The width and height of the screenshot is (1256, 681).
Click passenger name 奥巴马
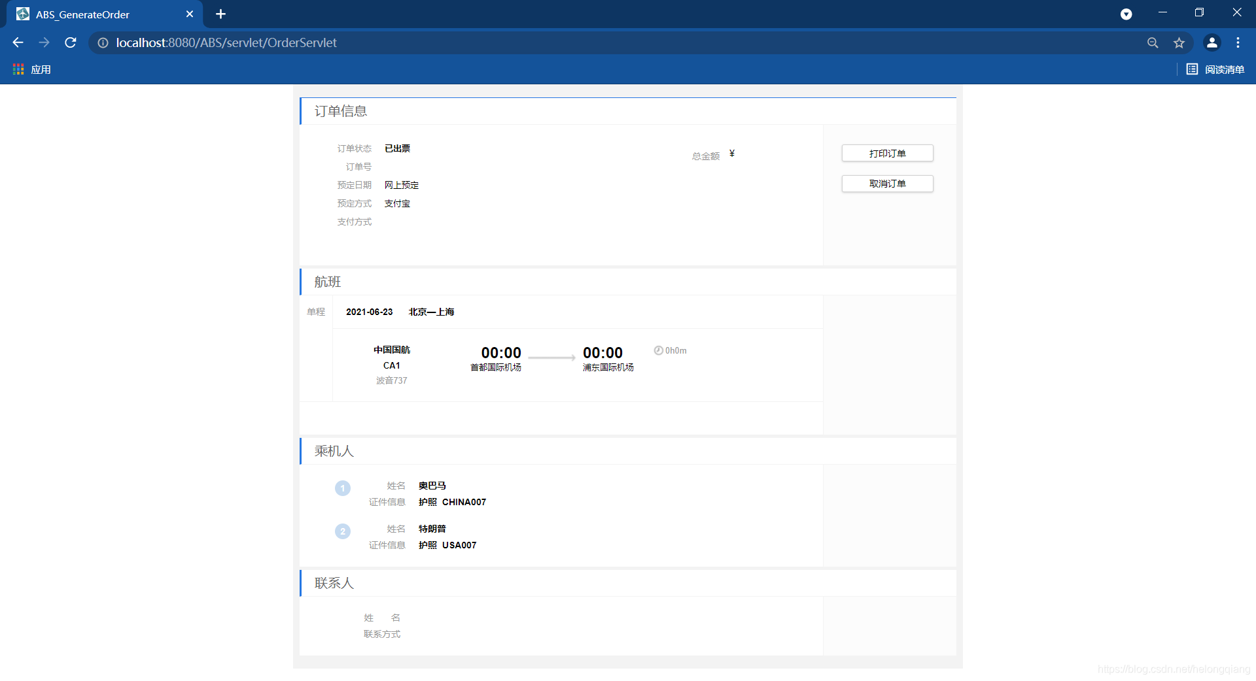tap(432, 486)
